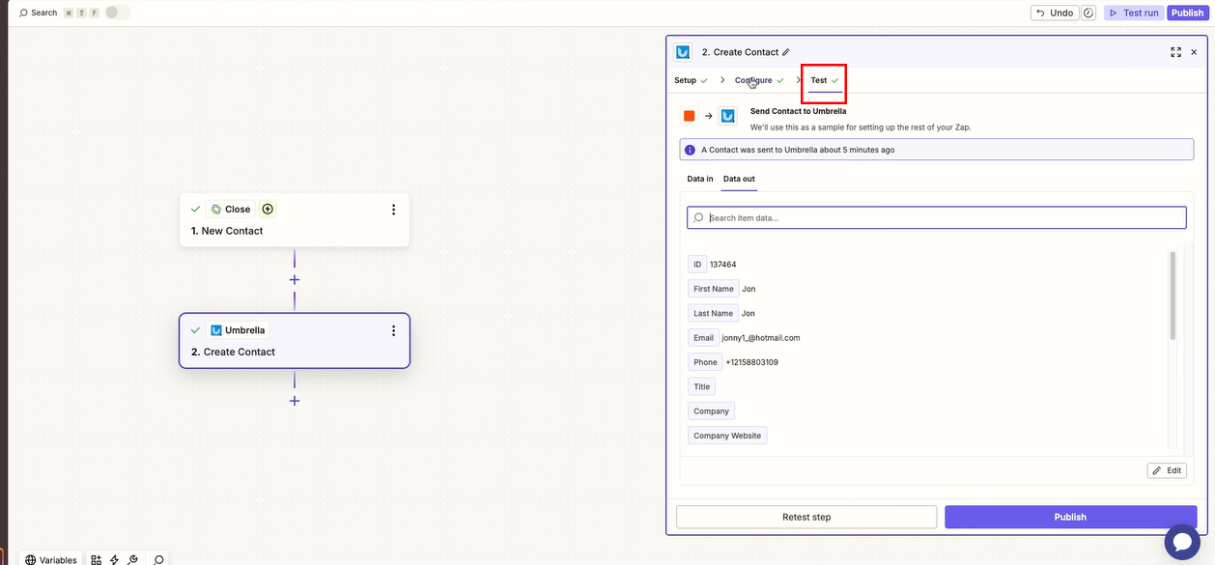Click the Last Name field tag
The image size is (1215, 565).
tap(713, 313)
